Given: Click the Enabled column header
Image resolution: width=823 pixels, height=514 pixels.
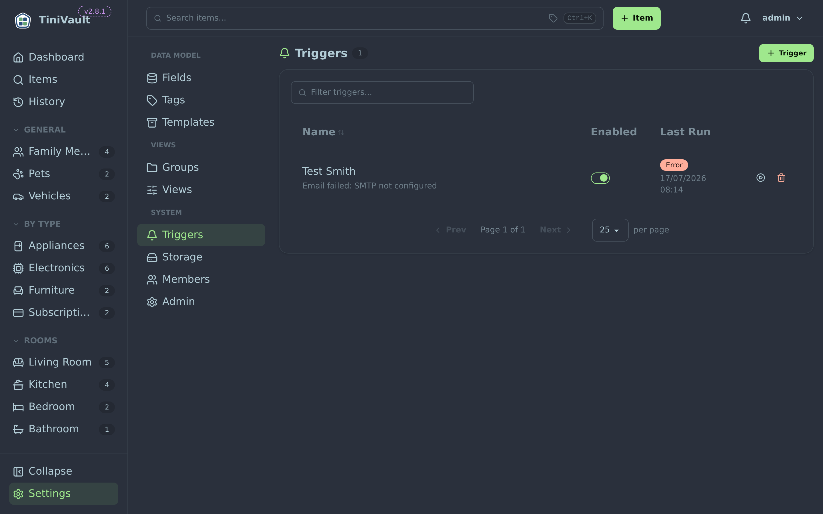Looking at the screenshot, I should pos(614,132).
